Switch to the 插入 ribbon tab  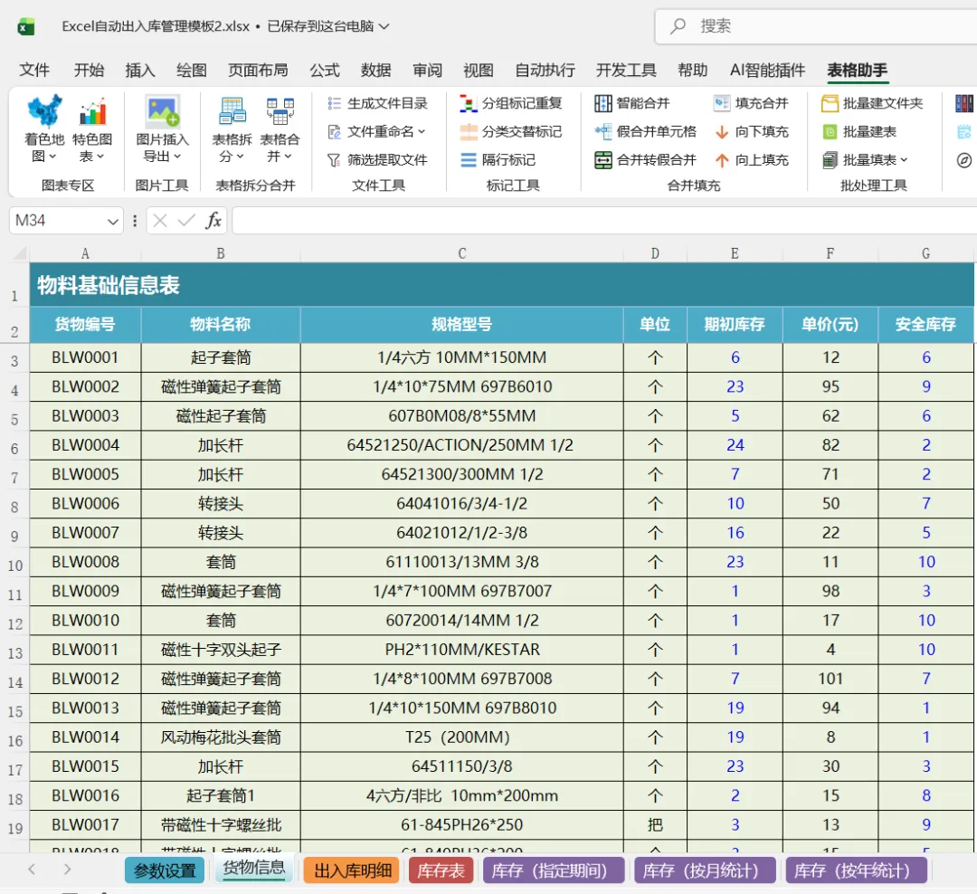(140, 71)
